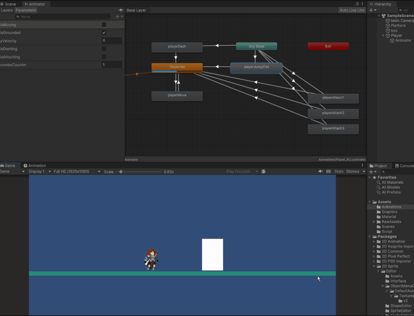Open the Game view three-dot options menu
Viewport: 414px width, 316px height.
(x=362, y=166)
